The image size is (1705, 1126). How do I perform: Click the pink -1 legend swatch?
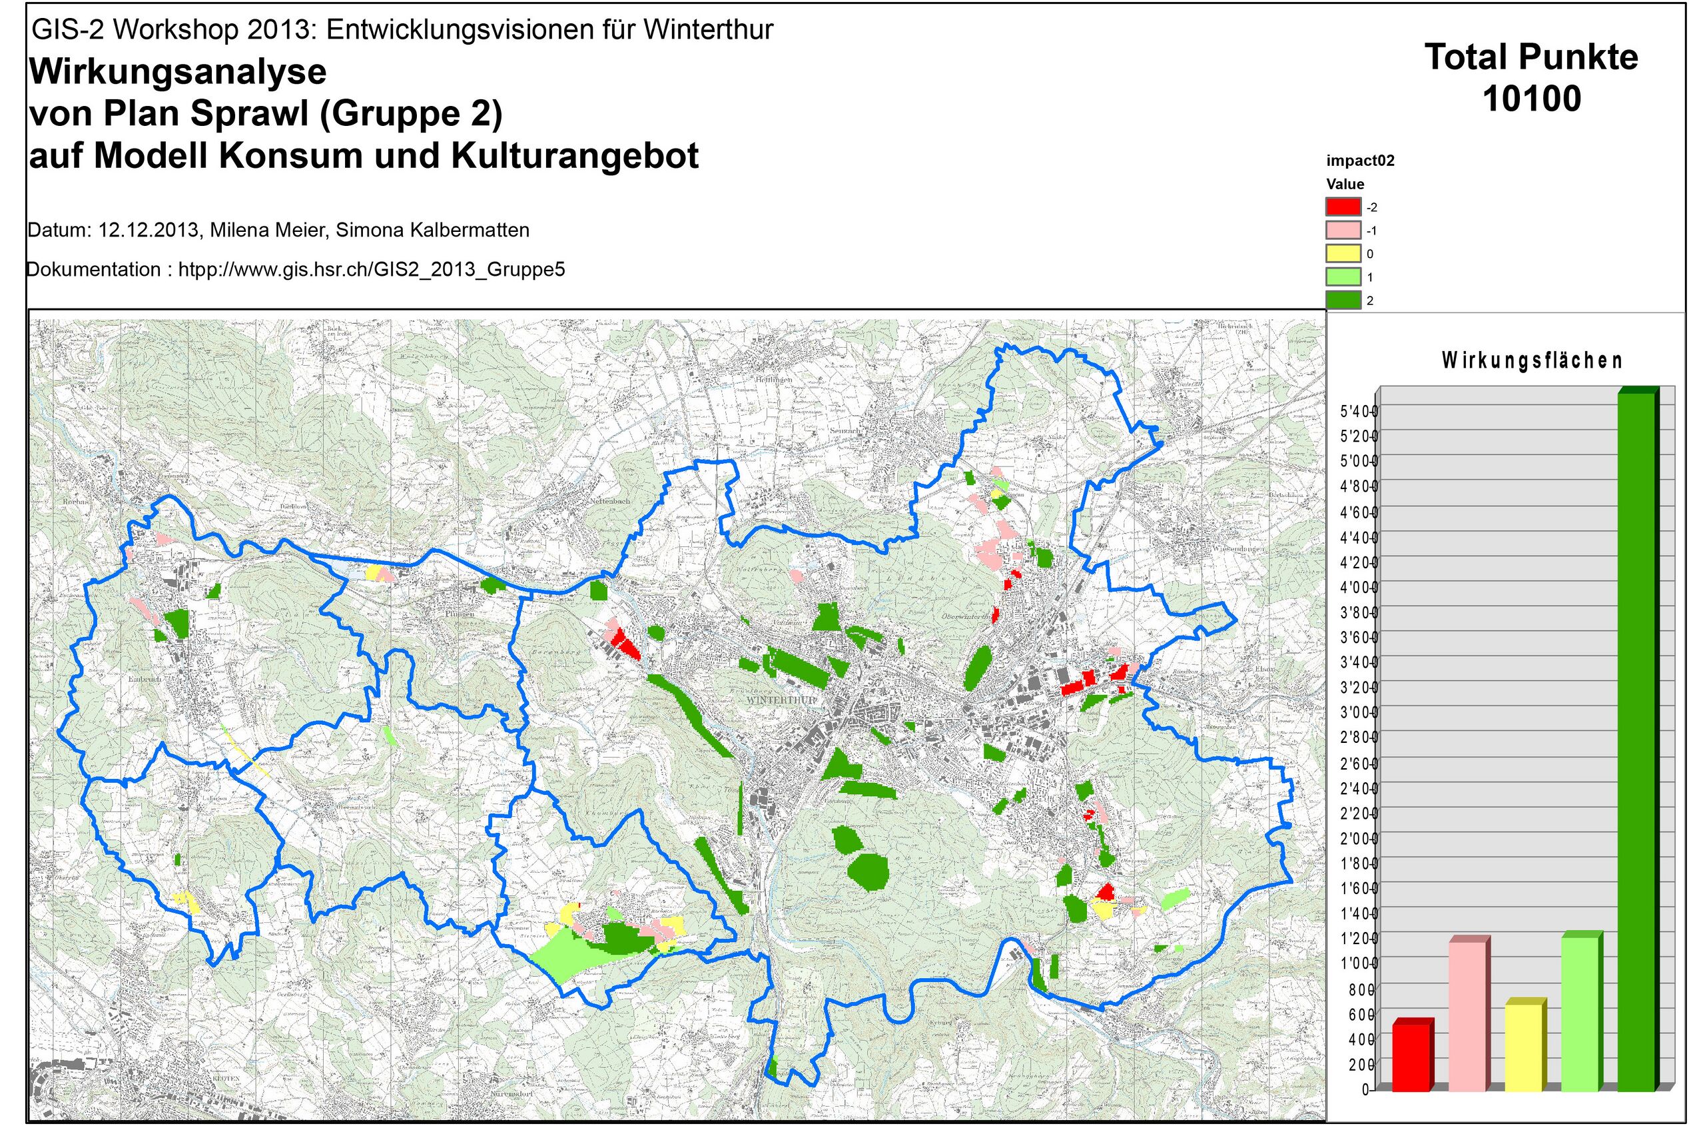1342,231
